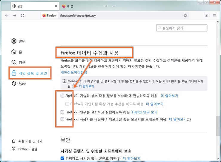Open a new tab with plus button

tap(114, 6)
